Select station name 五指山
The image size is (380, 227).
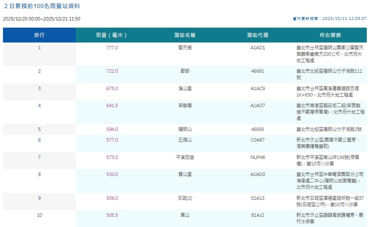point(185,140)
